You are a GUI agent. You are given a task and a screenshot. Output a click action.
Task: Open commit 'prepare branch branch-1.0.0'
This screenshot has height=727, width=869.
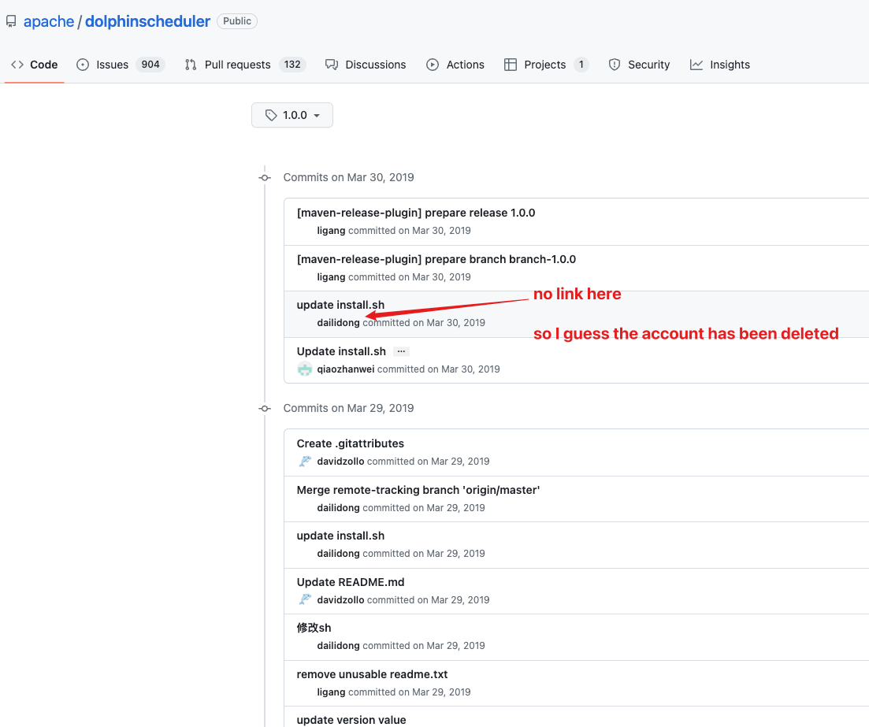pyautogui.click(x=436, y=259)
